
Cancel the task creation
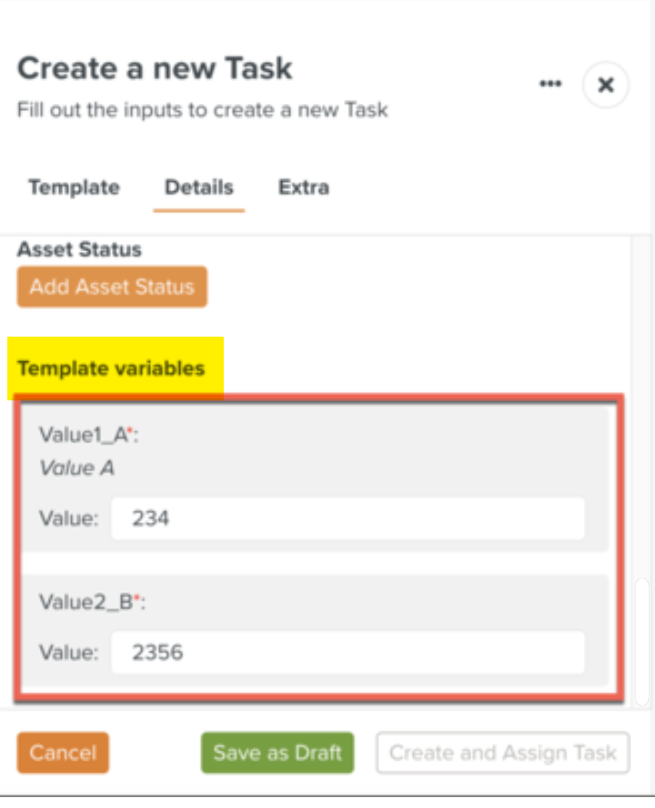click(x=63, y=752)
